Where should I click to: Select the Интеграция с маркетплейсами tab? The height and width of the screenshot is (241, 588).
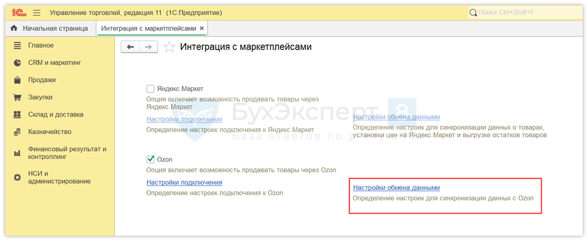tap(148, 29)
